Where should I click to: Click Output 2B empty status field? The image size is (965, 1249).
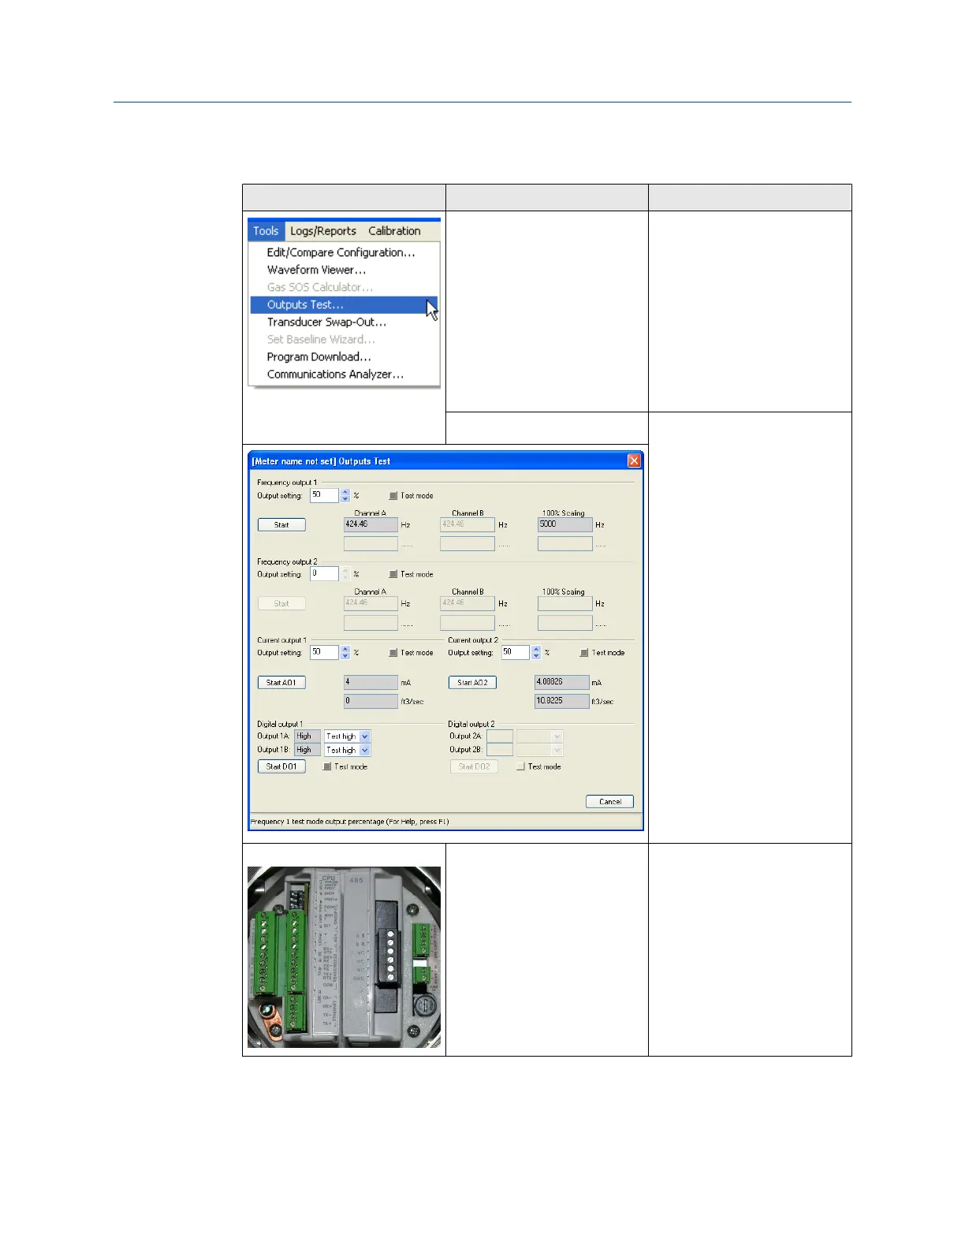point(500,750)
